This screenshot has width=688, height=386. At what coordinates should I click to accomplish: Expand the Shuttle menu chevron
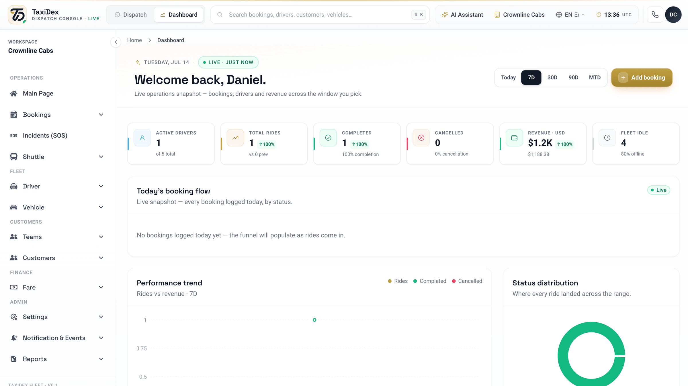point(101,157)
